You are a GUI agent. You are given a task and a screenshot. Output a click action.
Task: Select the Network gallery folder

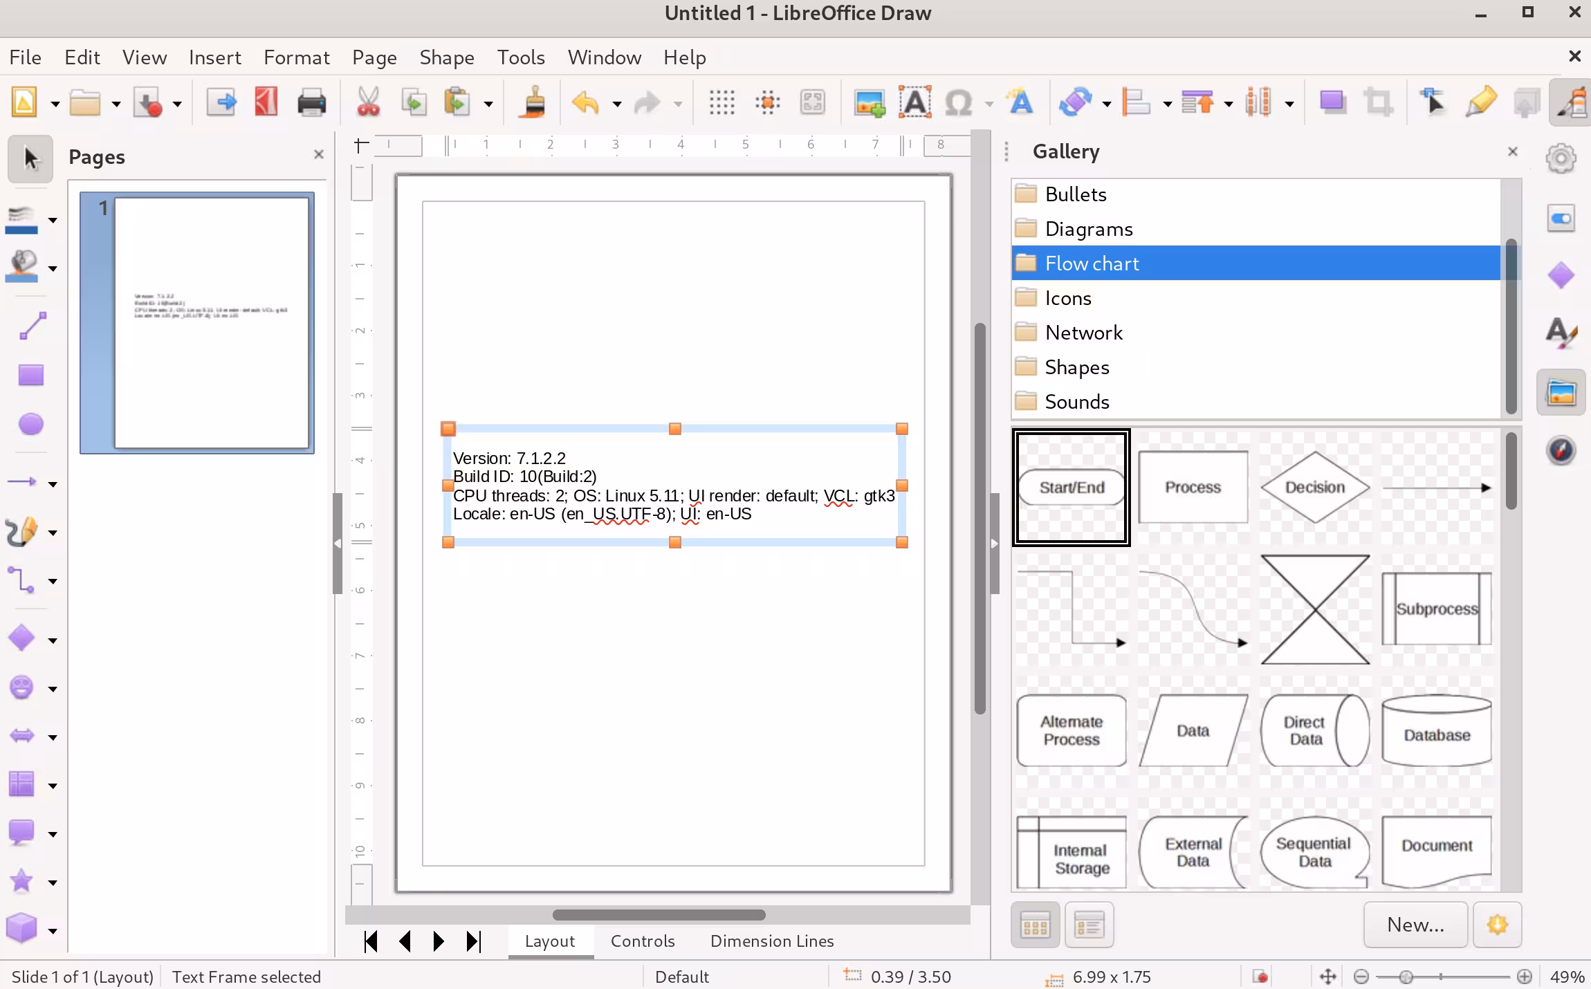tap(1083, 333)
